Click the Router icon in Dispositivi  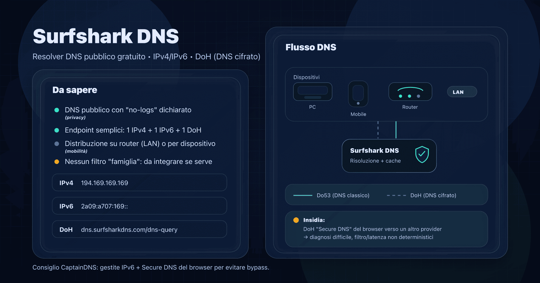[410, 92]
